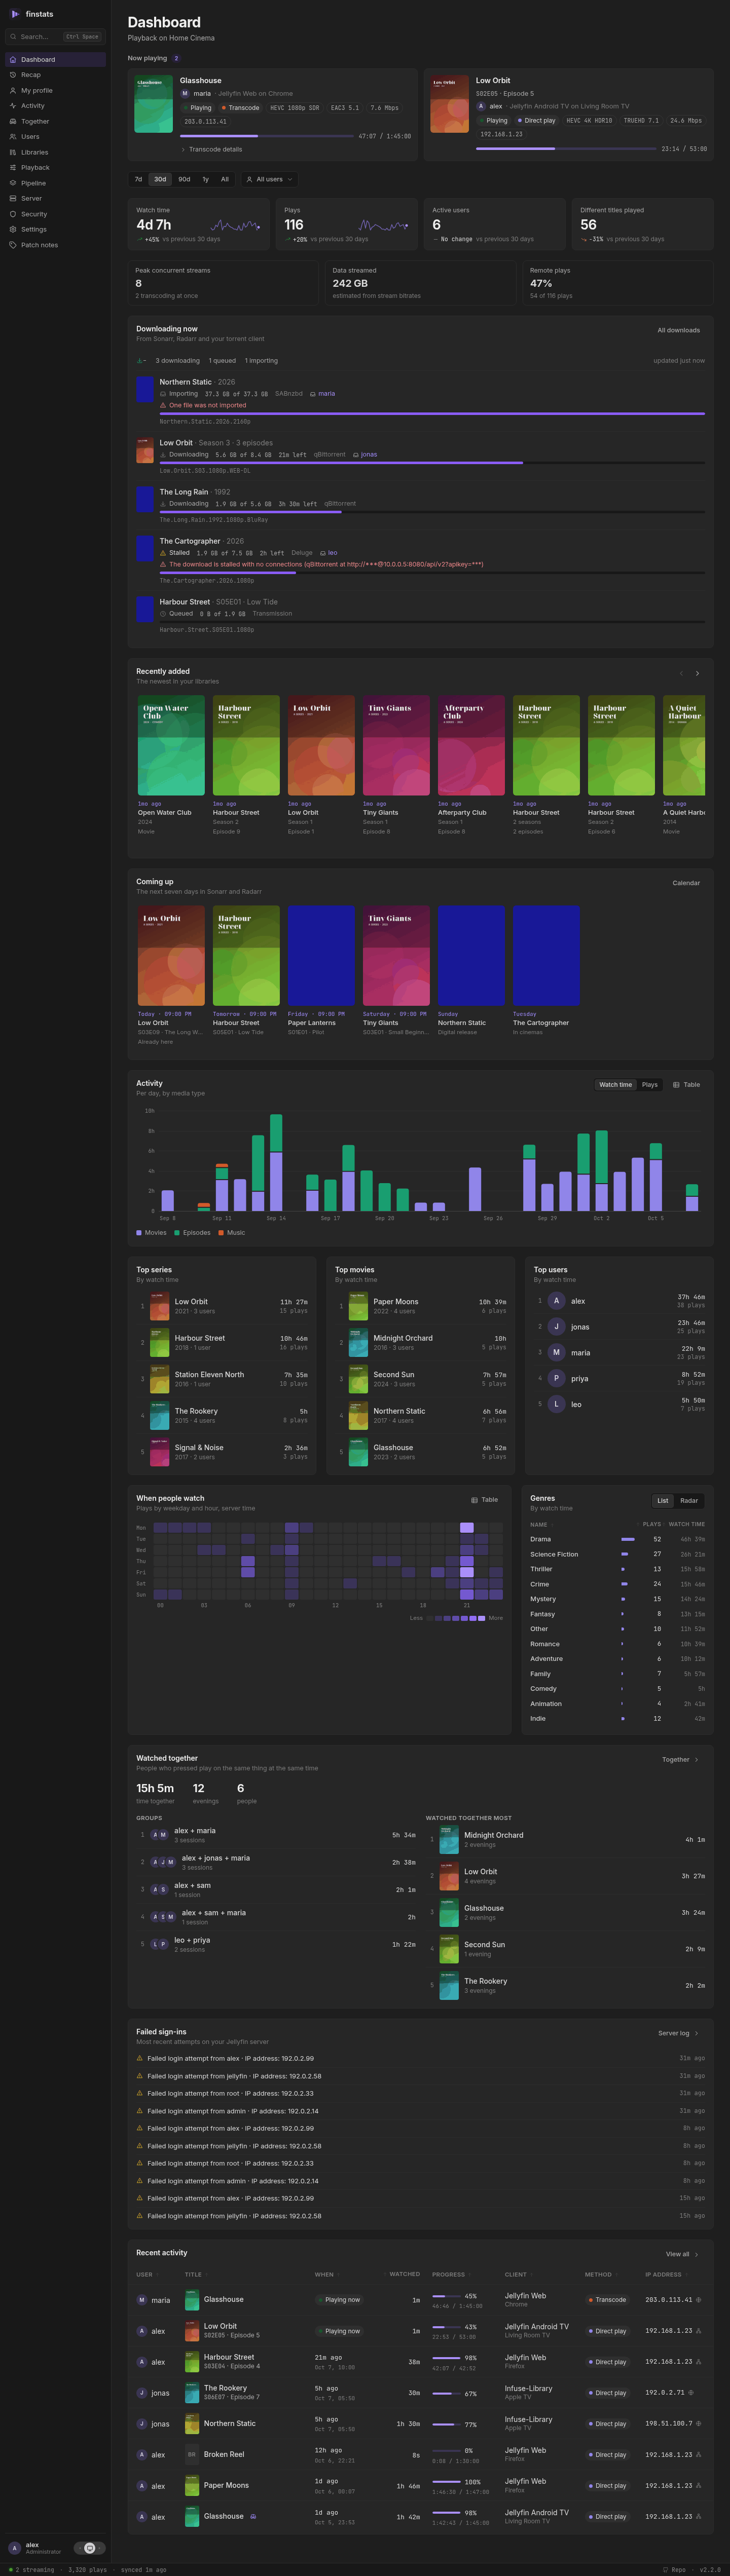Viewport: 730px width, 2576px height.
Task: Click the Security shield icon in sidebar
Action: 13,214
